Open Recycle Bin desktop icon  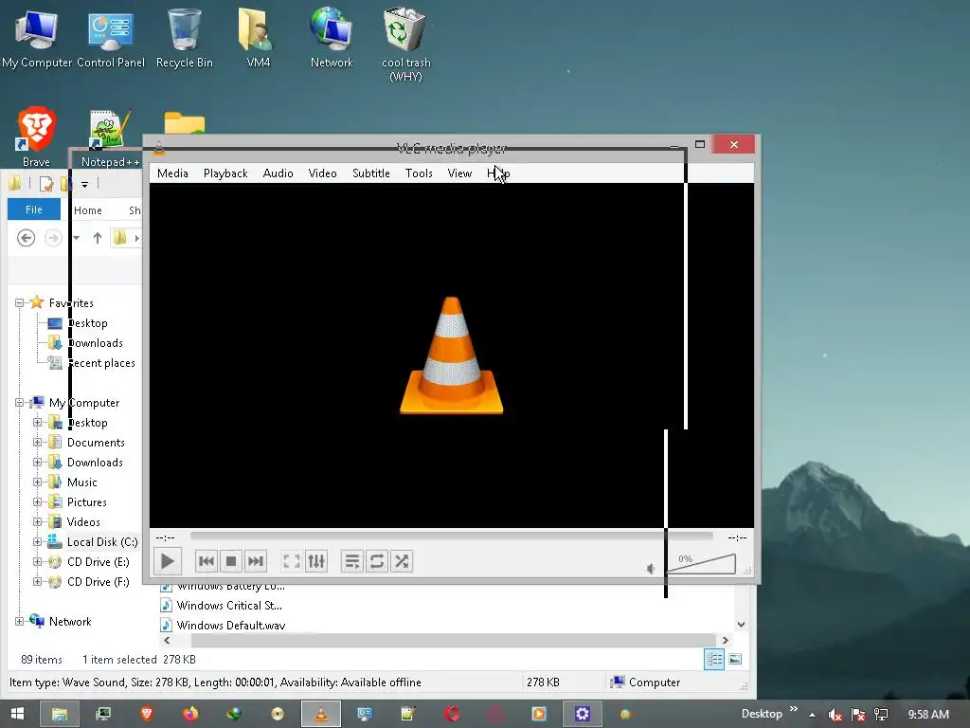click(185, 38)
